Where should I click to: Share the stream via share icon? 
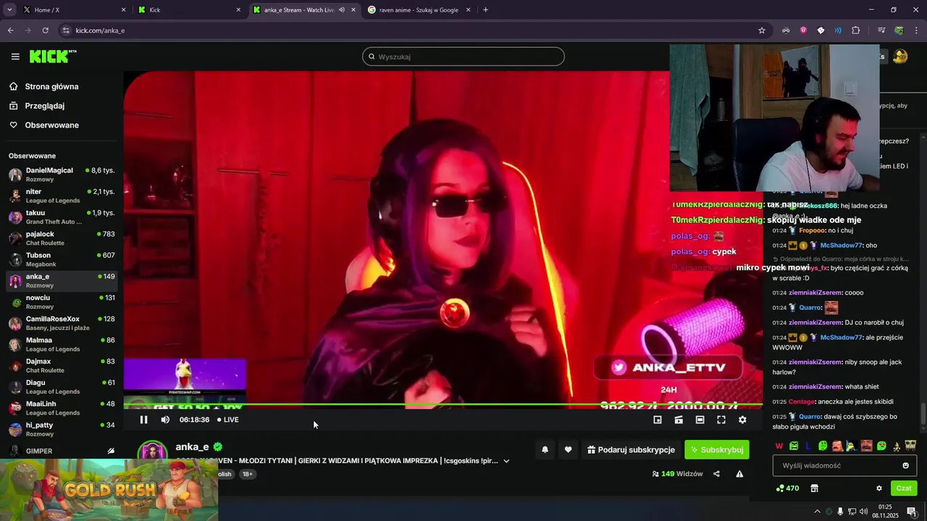(716, 474)
